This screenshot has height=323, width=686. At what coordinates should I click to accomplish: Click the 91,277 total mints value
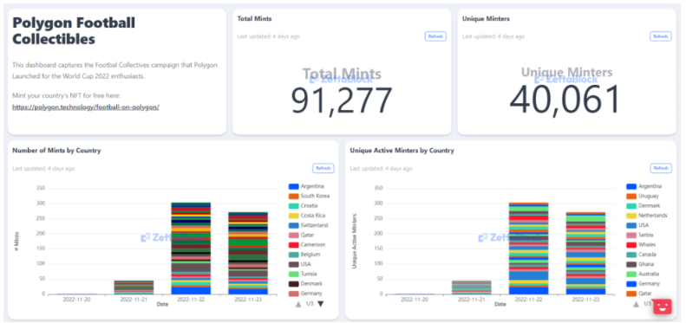[x=342, y=100]
